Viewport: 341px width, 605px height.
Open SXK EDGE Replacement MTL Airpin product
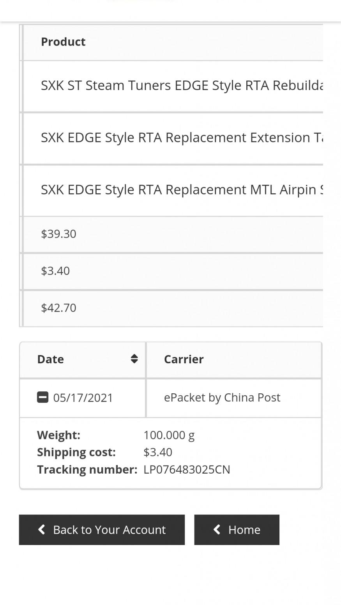click(182, 189)
